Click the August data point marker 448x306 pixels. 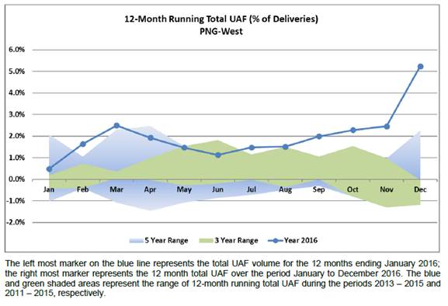click(286, 147)
